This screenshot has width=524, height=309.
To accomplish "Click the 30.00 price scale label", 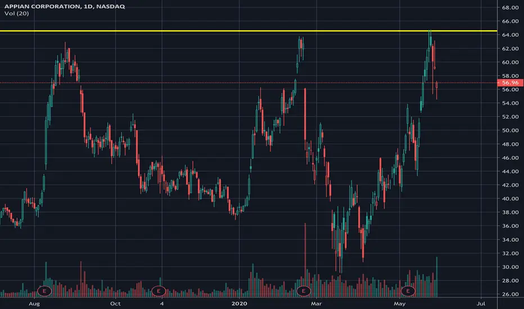I will [x=511, y=267].
